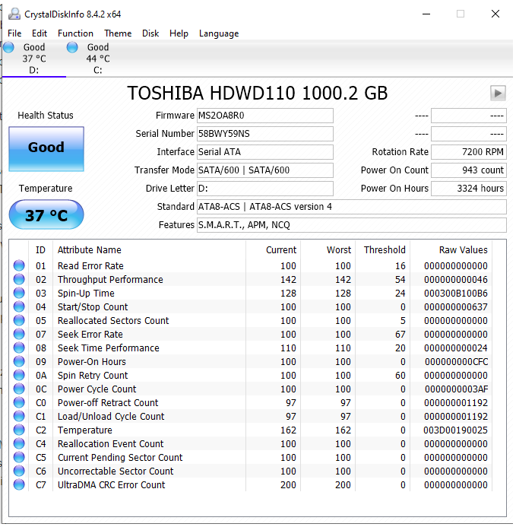
Task: Click the ID column header
Action: pos(40,249)
